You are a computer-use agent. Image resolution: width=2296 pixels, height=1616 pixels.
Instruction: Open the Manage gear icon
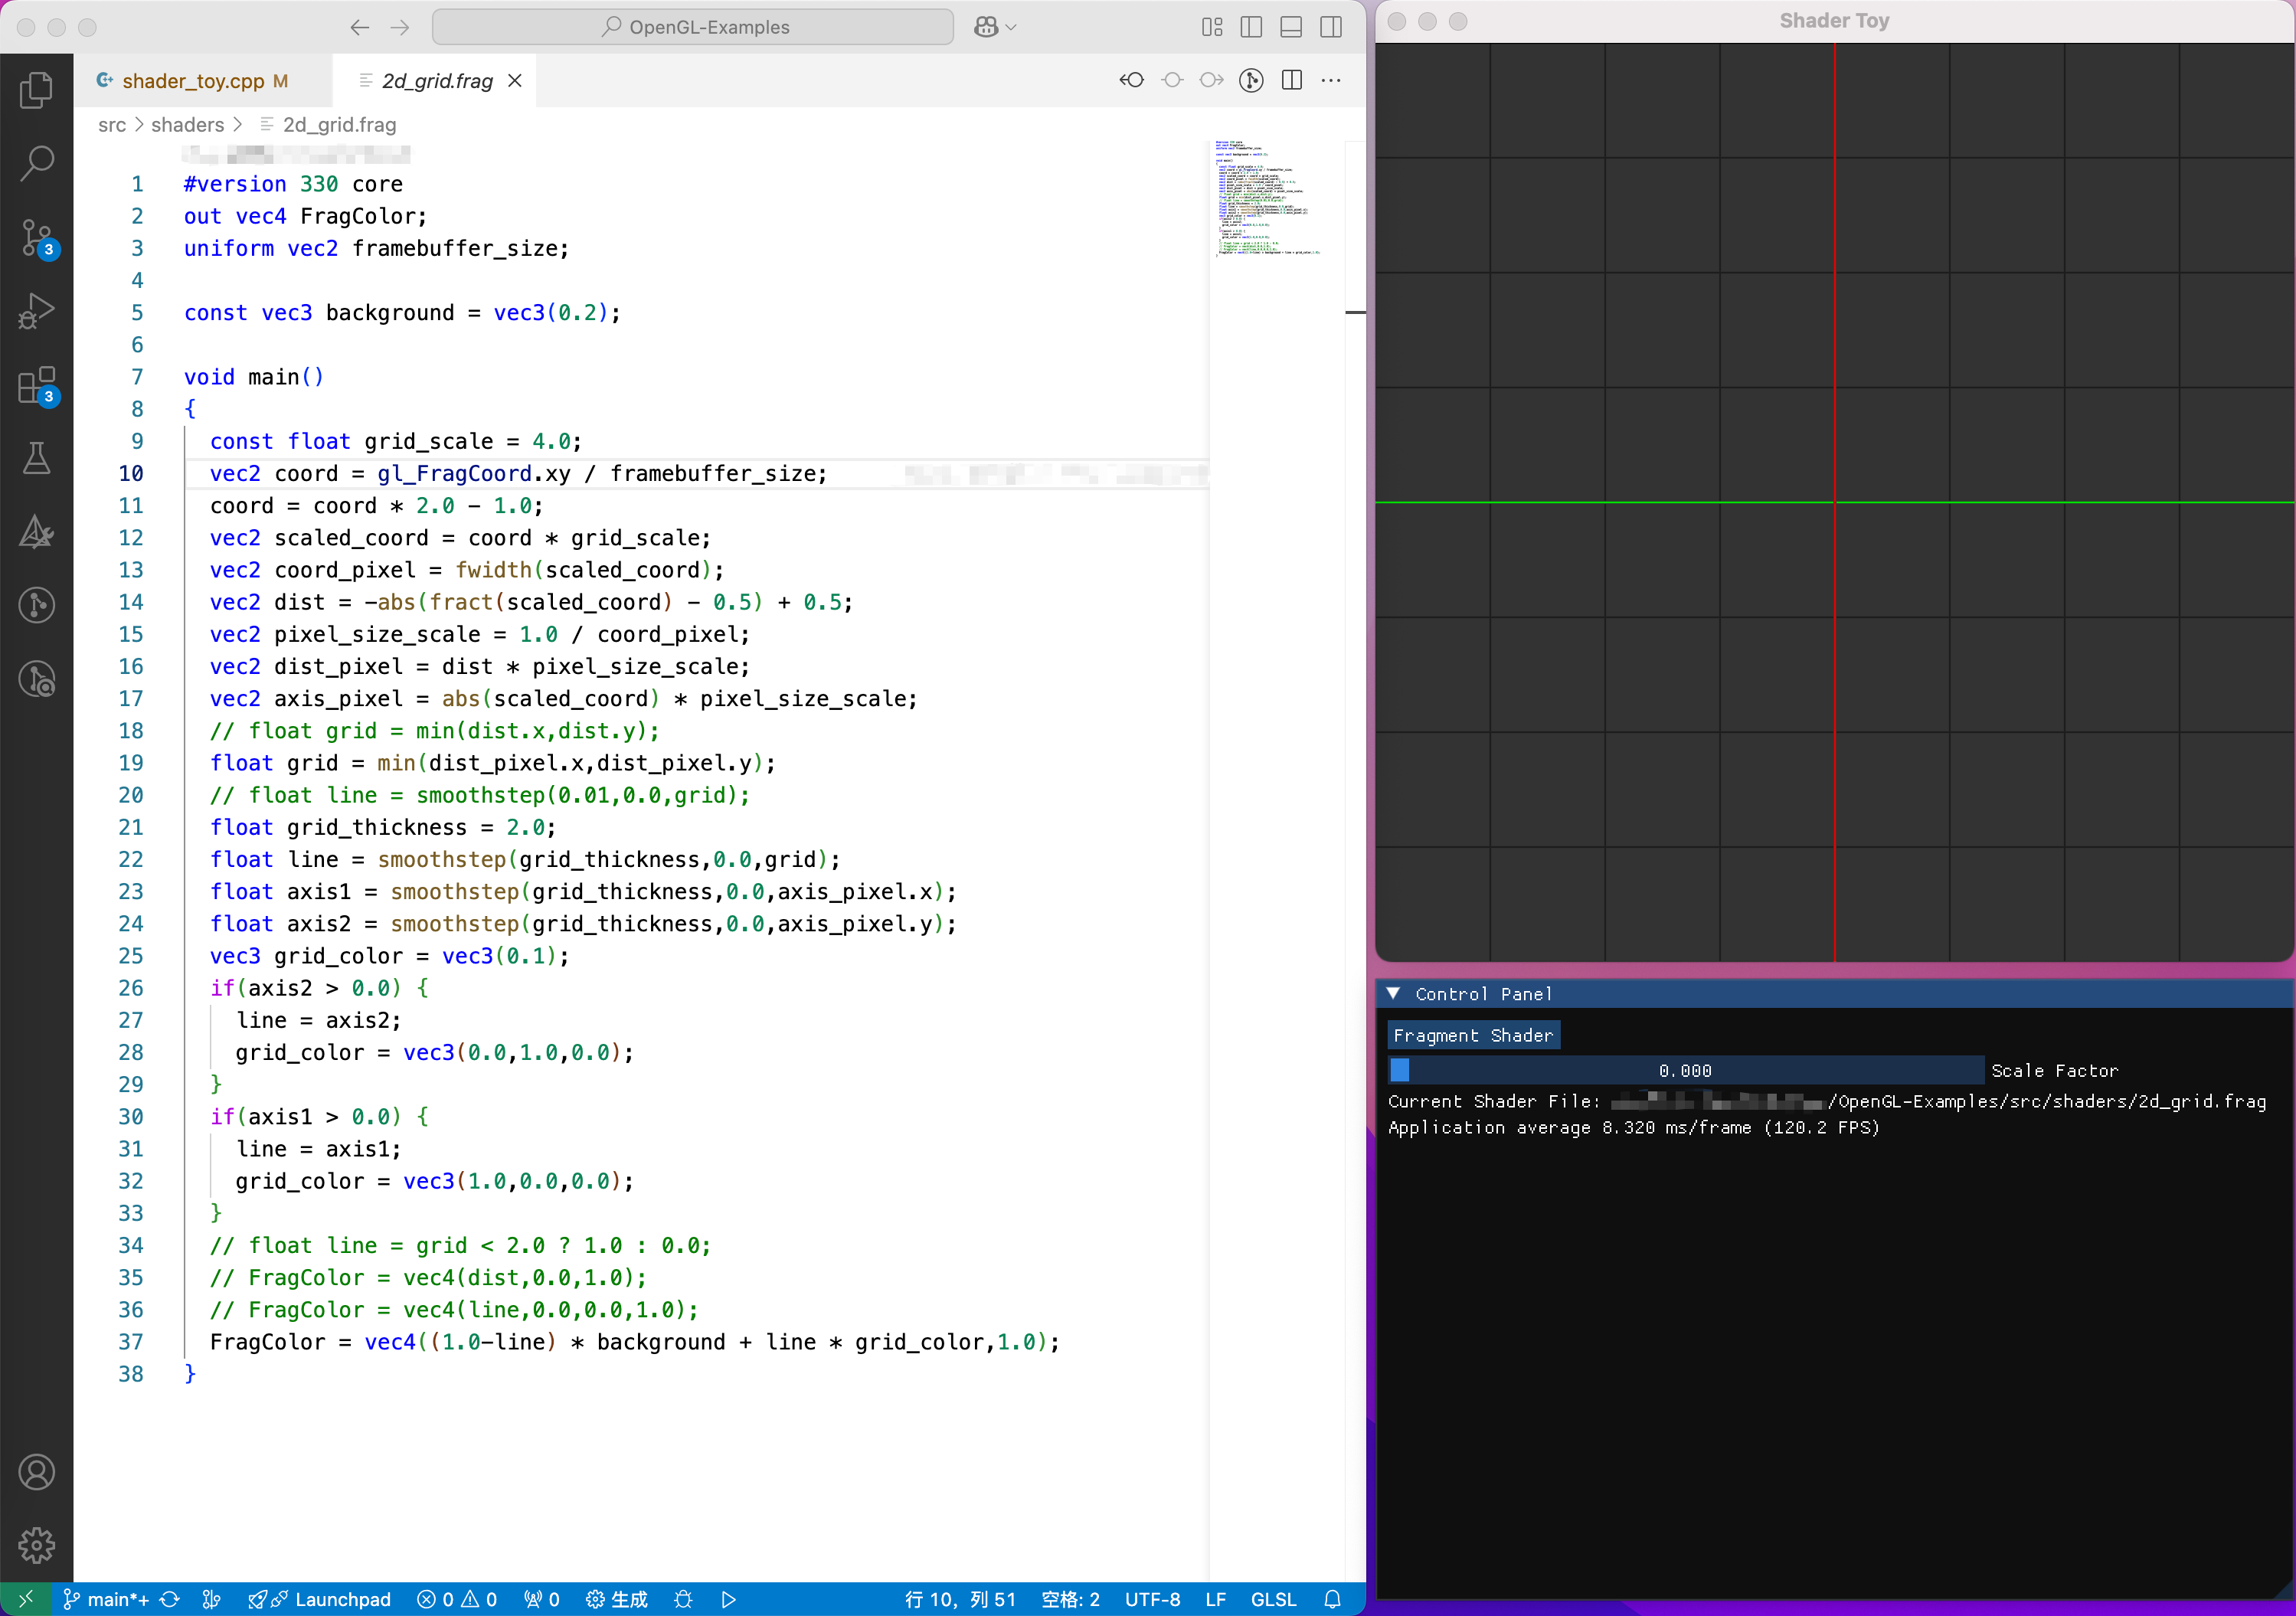coord(36,1545)
